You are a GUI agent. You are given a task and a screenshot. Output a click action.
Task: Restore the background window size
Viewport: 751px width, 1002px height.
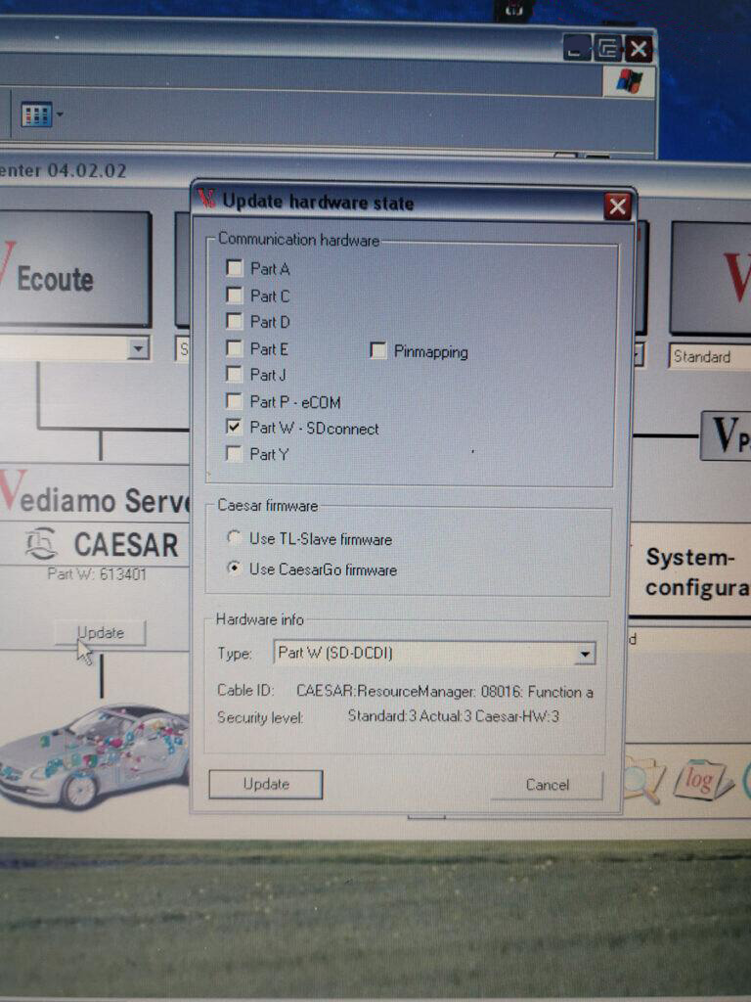click(x=606, y=48)
